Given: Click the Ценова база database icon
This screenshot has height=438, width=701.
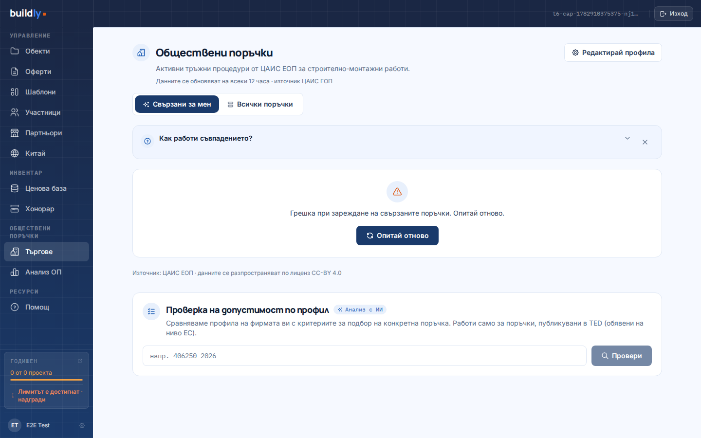Looking at the screenshot, I should 15,188.
